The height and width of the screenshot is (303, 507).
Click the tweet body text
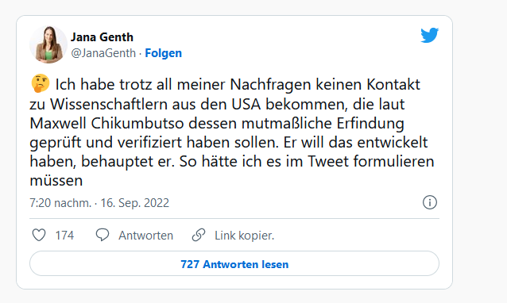pyautogui.click(x=232, y=132)
